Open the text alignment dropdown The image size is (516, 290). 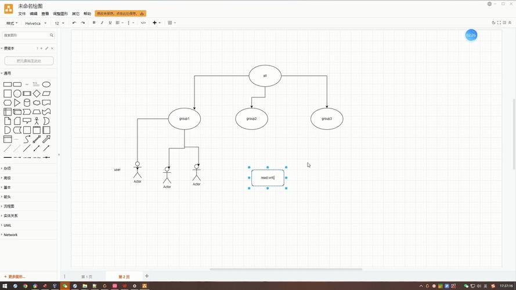click(119, 23)
